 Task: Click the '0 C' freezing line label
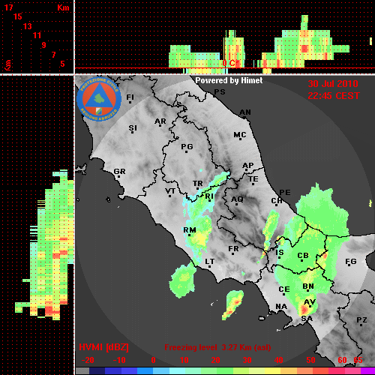coord(229,63)
